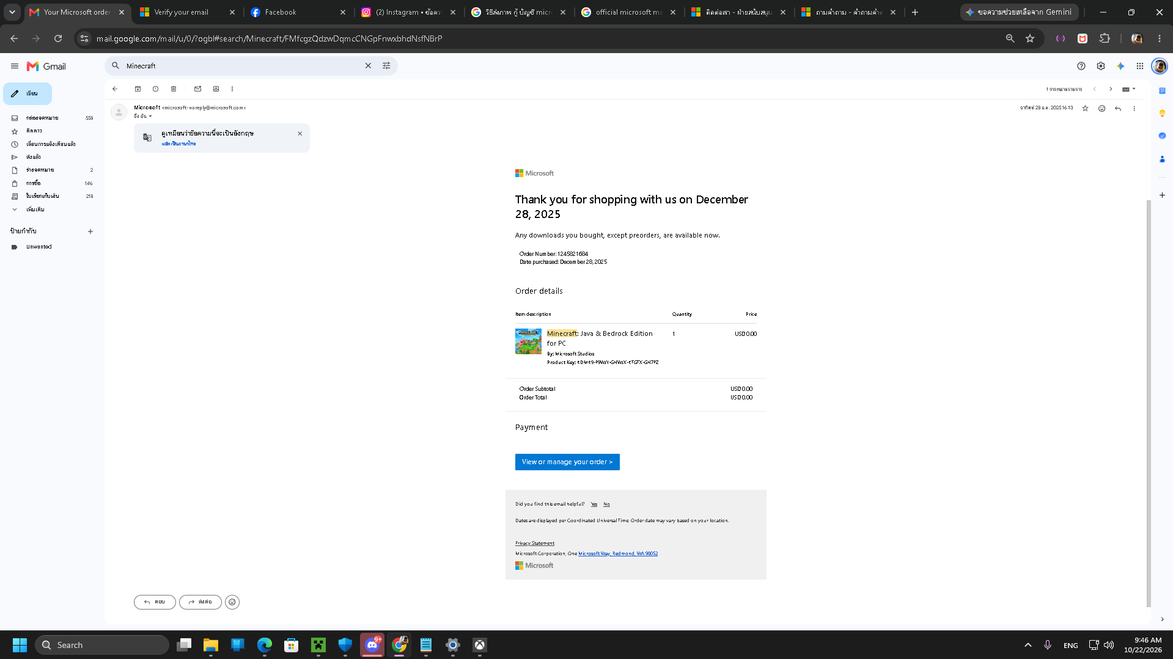Star this Microsoft email

point(1085,108)
